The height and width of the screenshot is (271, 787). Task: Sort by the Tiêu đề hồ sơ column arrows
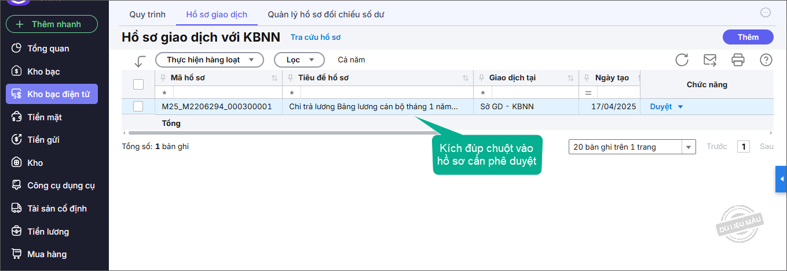point(466,78)
